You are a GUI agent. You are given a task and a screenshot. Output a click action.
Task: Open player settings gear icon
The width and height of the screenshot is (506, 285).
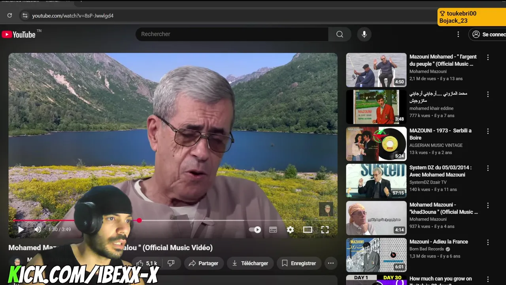point(290,230)
